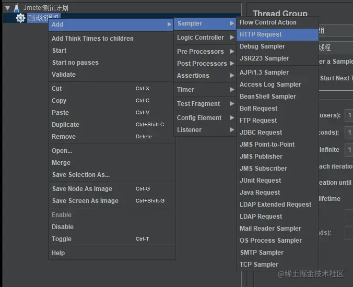The image size is (353, 287).
Task: Choose Save Selection As...
Action: point(112,175)
